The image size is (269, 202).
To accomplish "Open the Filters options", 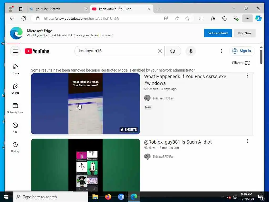I will [x=241, y=63].
